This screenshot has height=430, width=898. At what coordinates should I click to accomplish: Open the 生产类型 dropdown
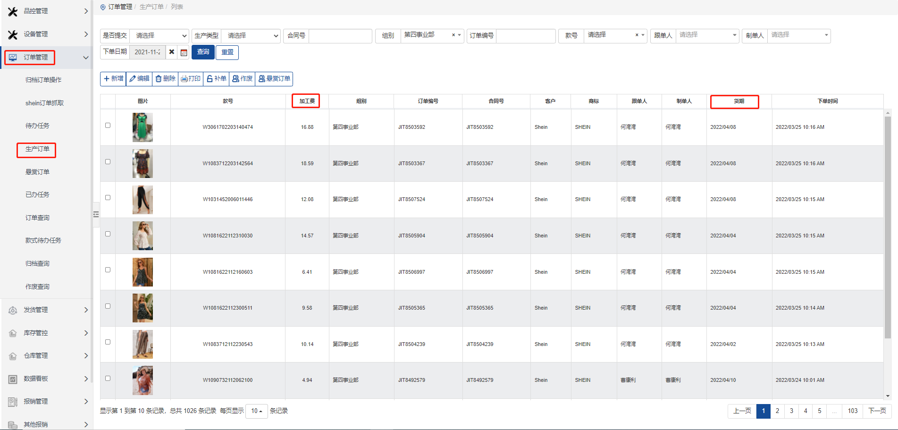[x=251, y=36]
